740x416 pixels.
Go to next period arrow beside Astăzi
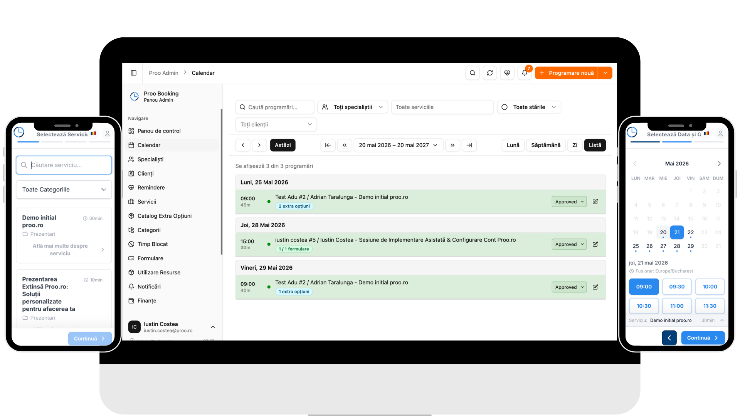[259, 145]
